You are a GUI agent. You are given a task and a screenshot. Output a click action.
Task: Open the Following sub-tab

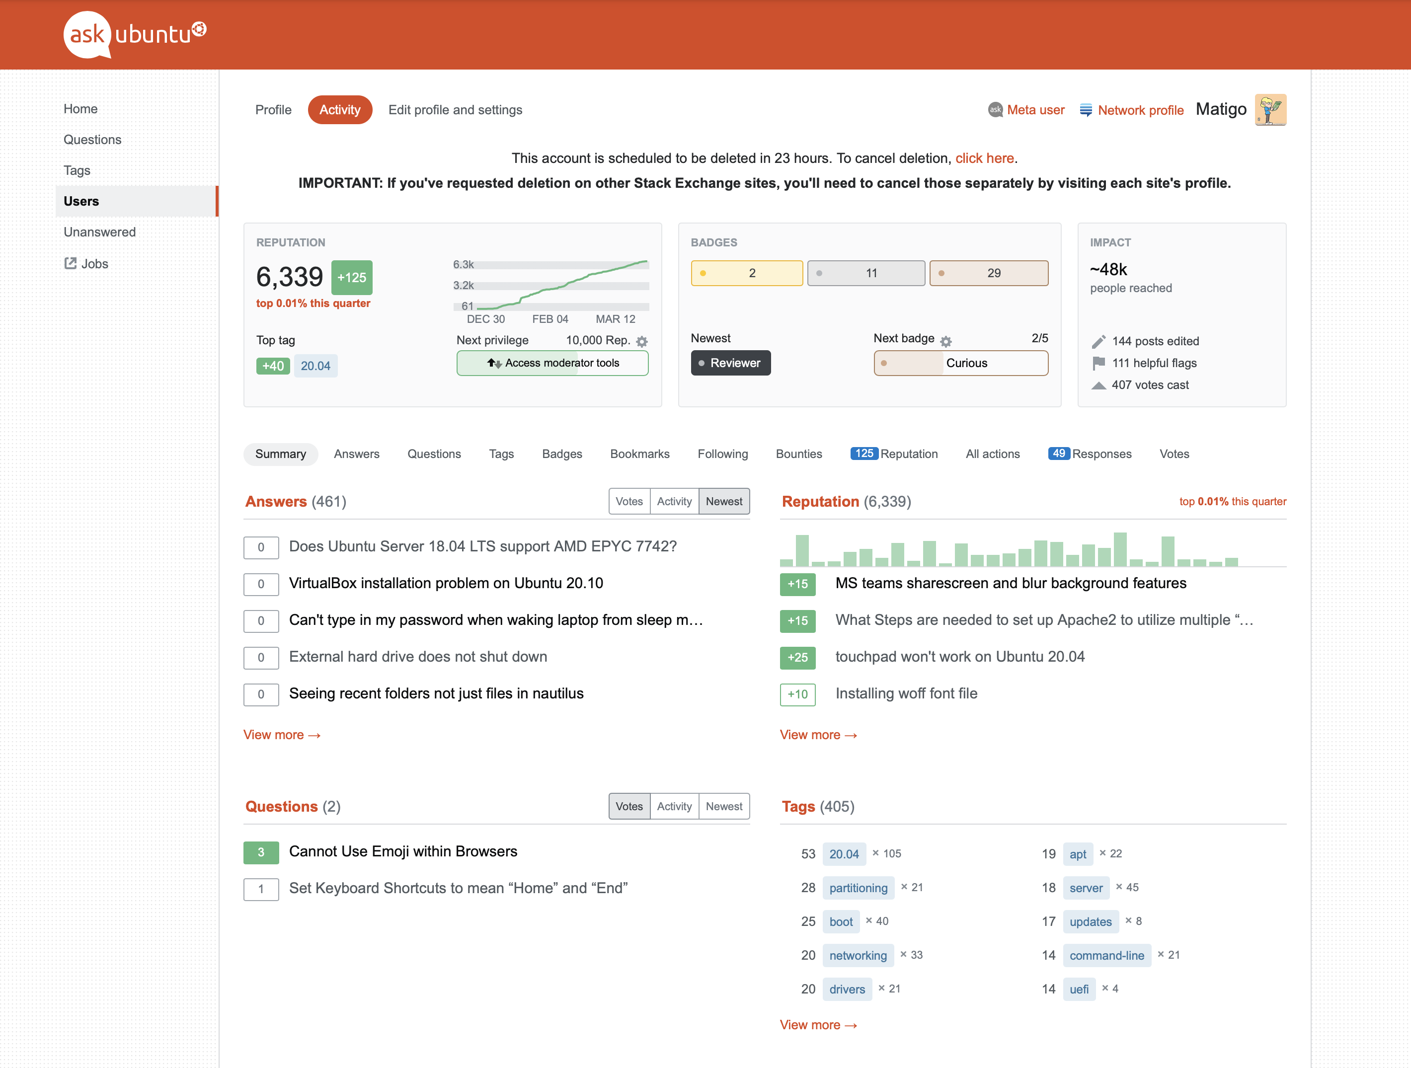722,454
